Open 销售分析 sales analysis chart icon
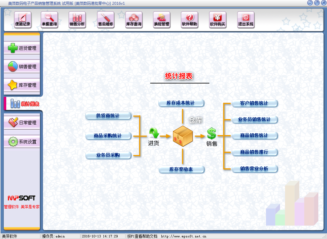Viewport: 327px width, 239px height. pyautogui.click(x=77, y=19)
